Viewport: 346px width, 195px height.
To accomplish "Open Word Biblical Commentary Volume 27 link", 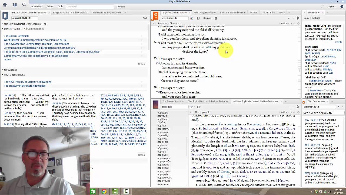I will 35,40.
